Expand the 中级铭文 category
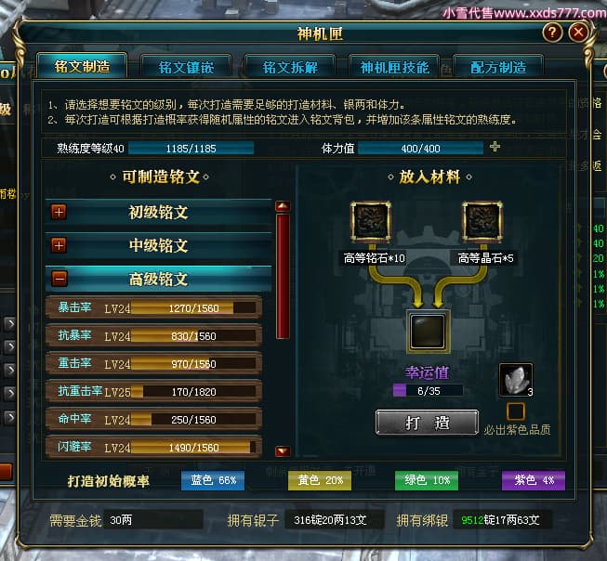The height and width of the screenshot is (561, 607). coord(59,245)
